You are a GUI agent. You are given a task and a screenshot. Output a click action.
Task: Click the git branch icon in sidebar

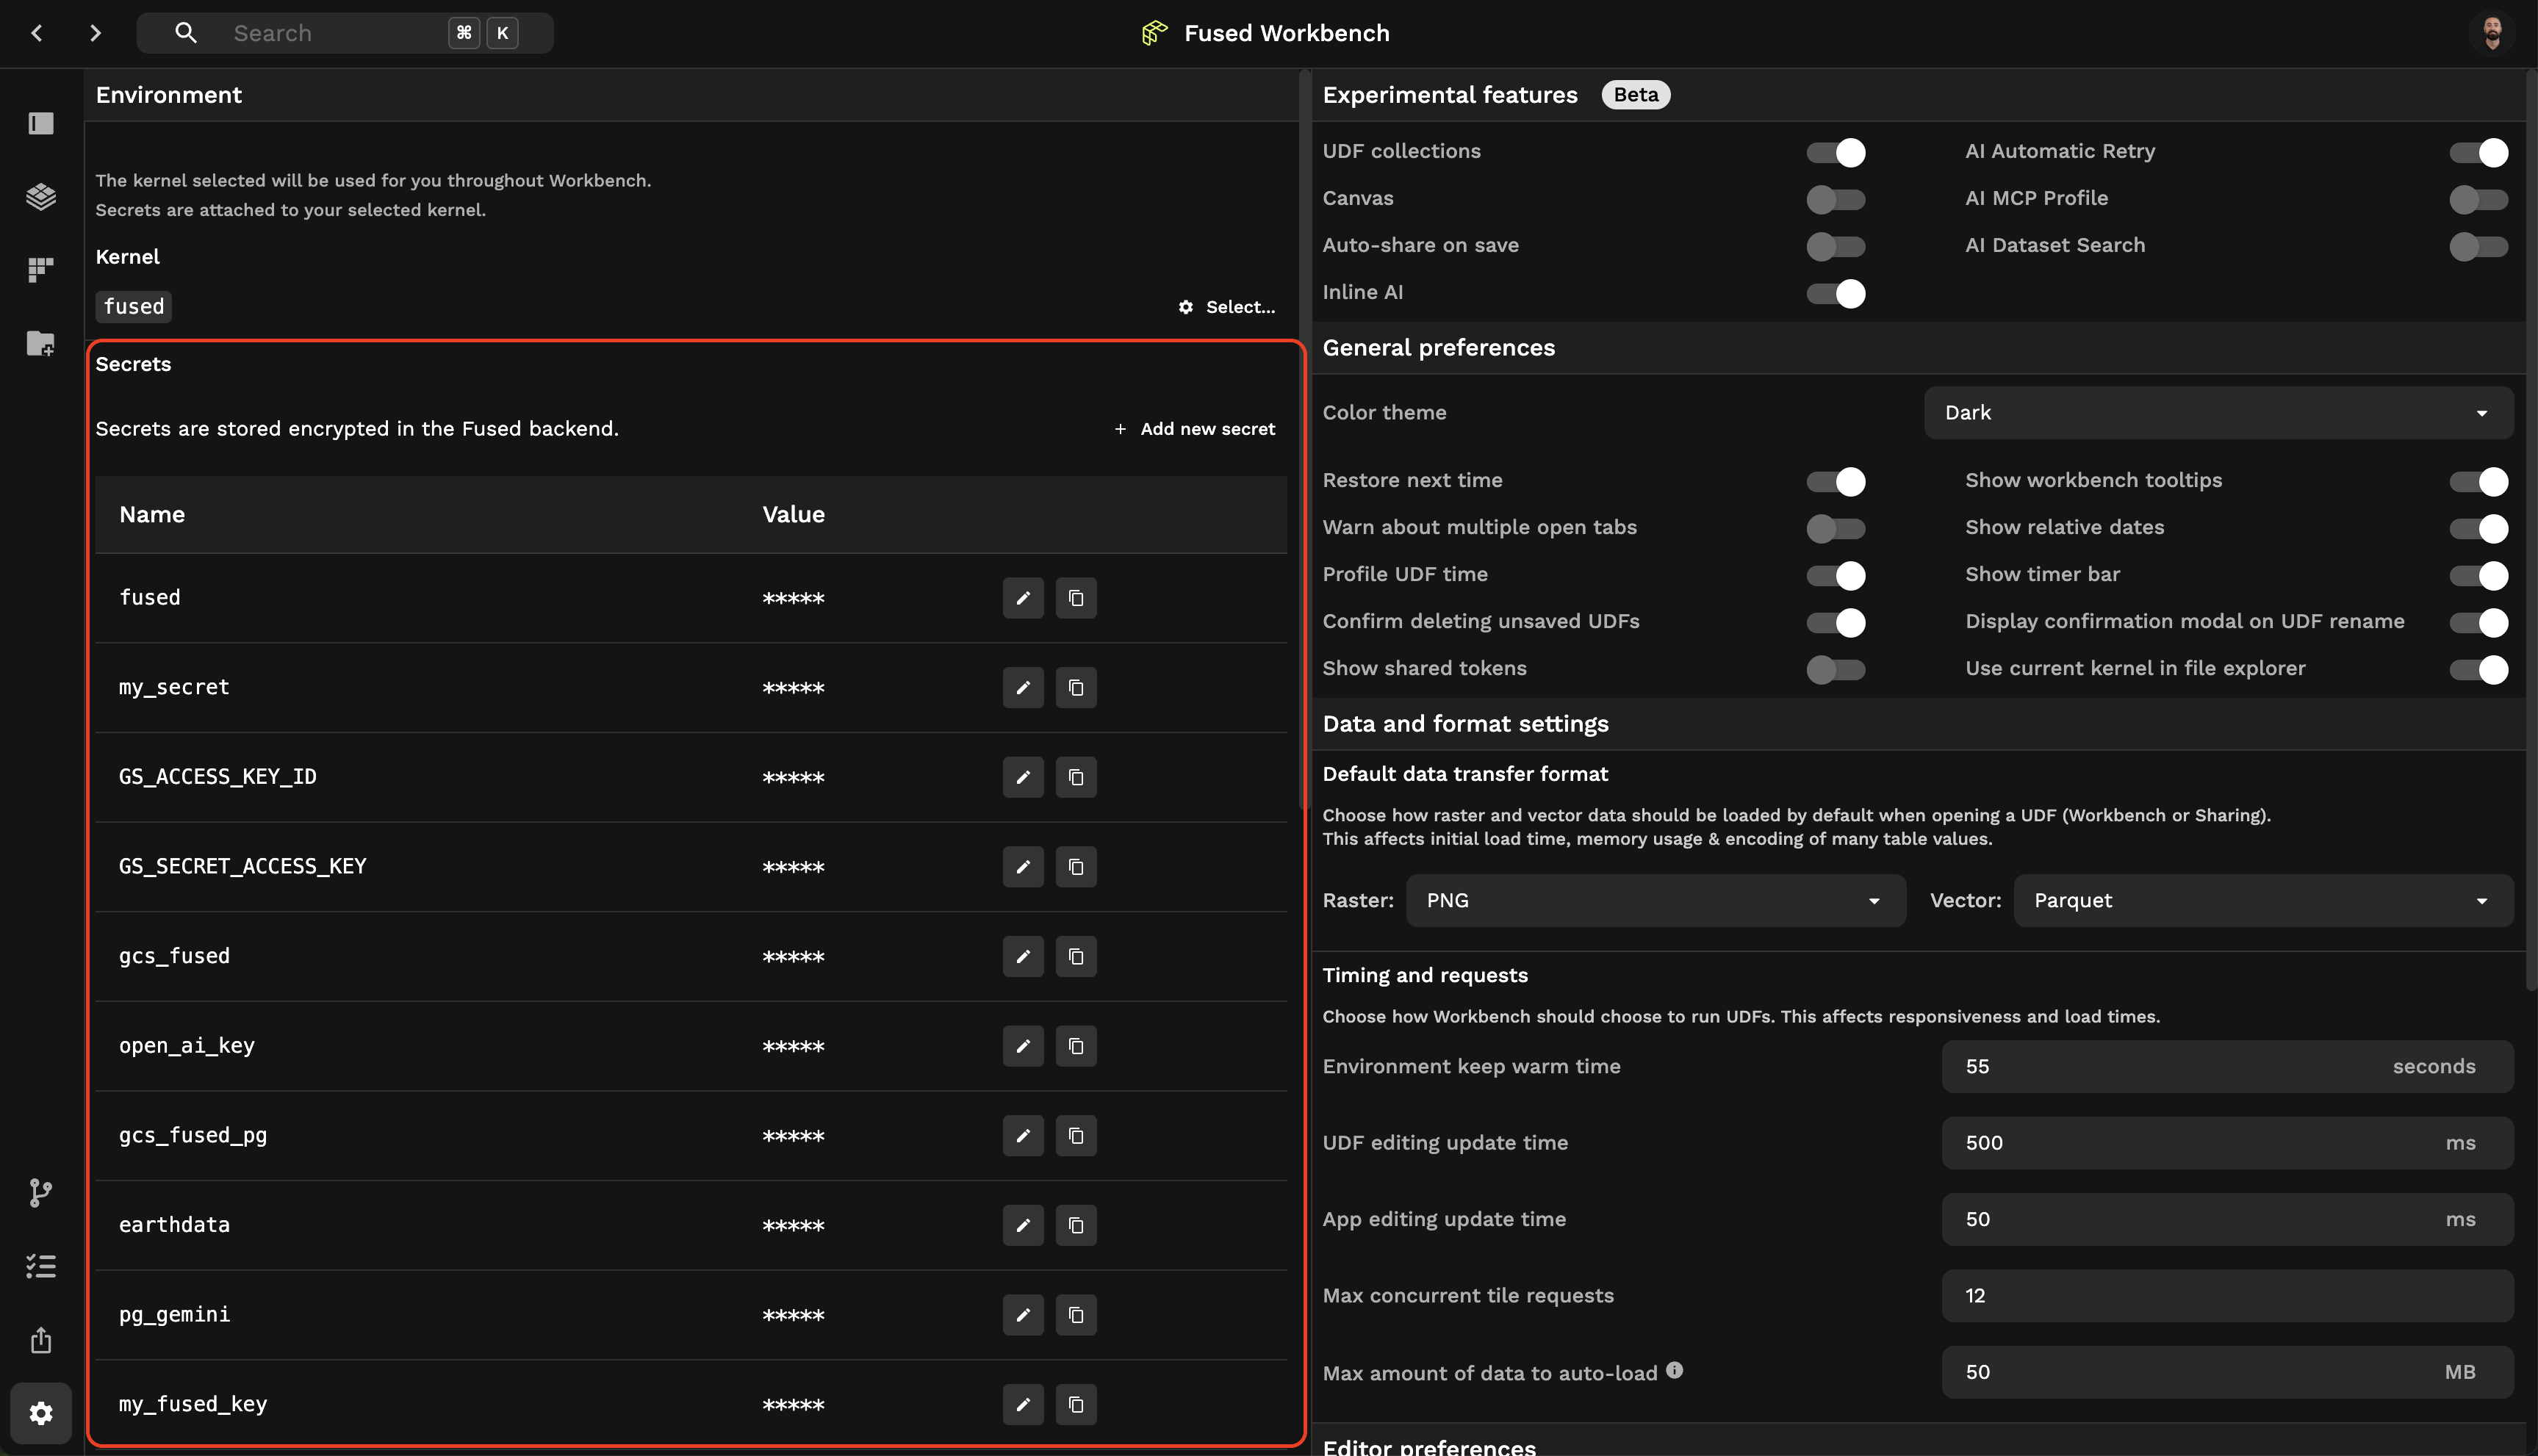(41, 1192)
